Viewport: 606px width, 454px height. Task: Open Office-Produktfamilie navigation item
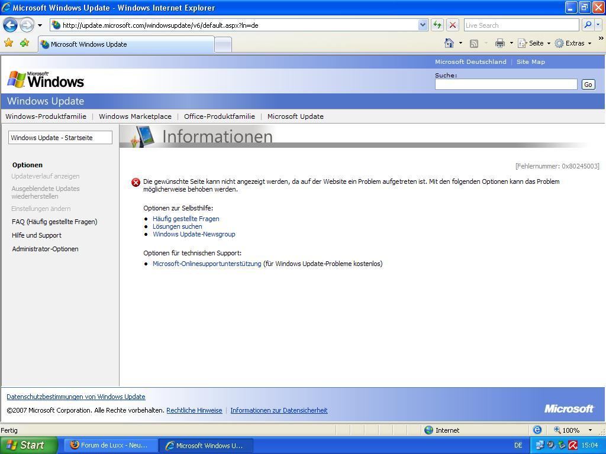click(x=220, y=116)
